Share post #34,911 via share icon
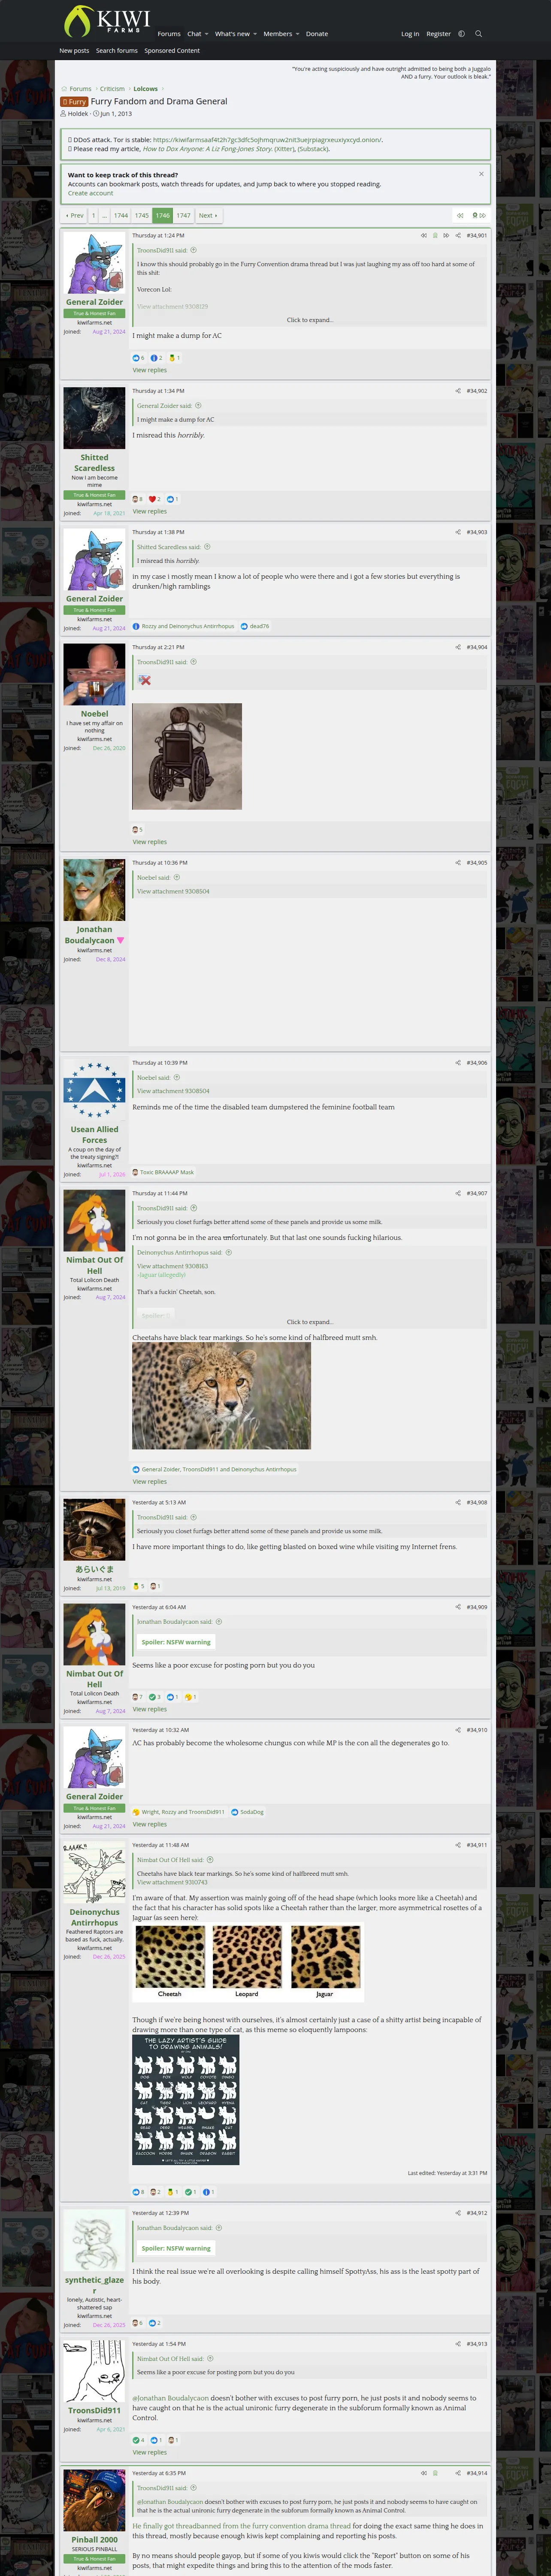This screenshot has height=2576, width=551. pyautogui.click(x=458, y=1845)
